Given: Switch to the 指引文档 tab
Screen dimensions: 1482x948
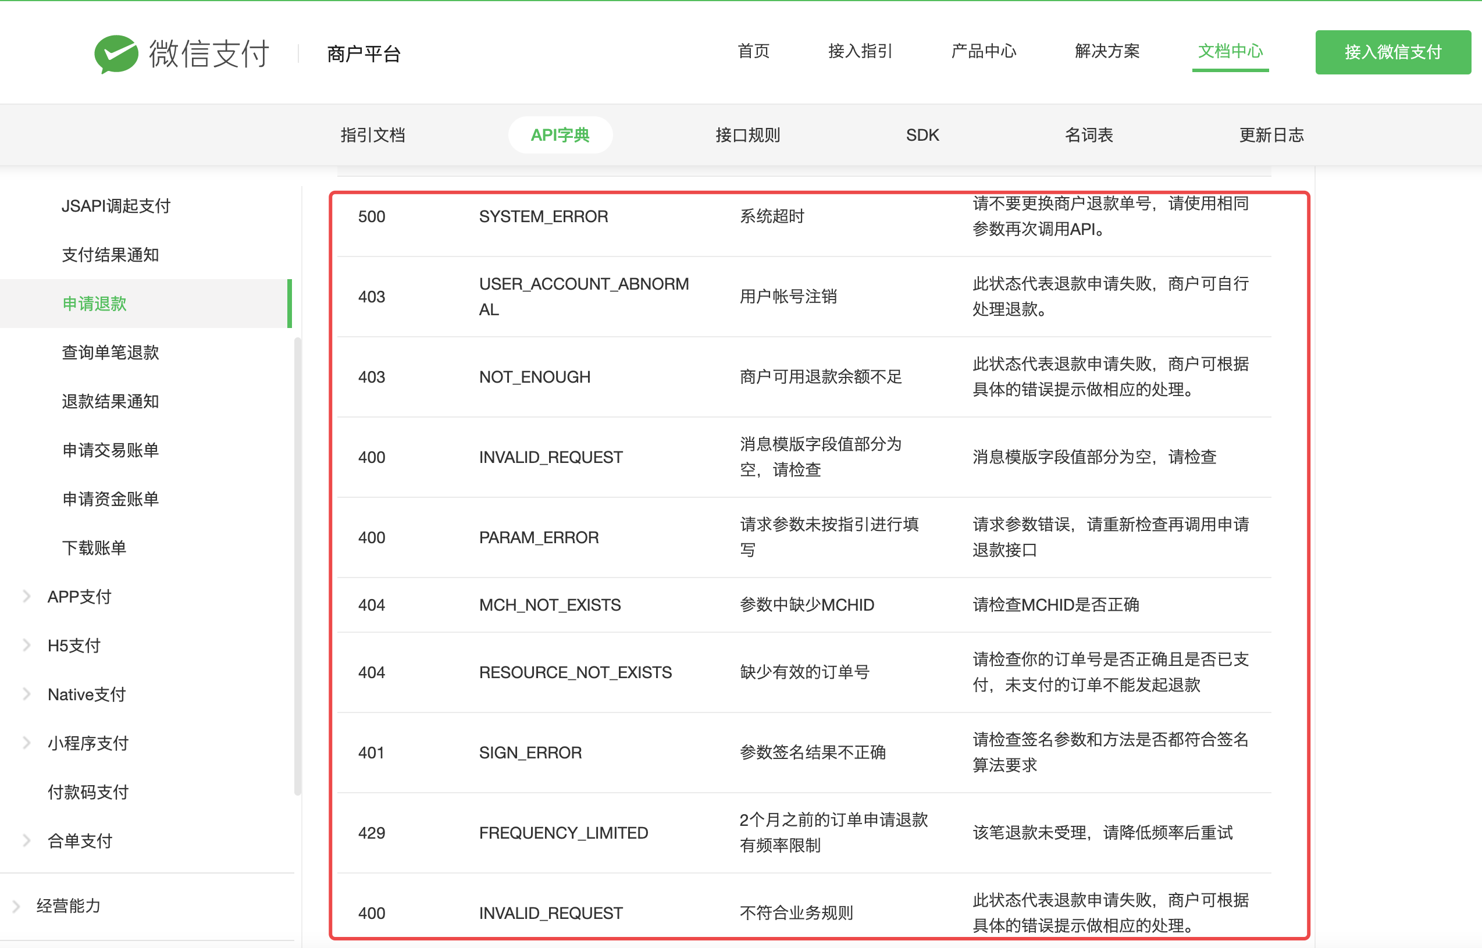Looking at the screenshot, I should (x=372, y=135).
